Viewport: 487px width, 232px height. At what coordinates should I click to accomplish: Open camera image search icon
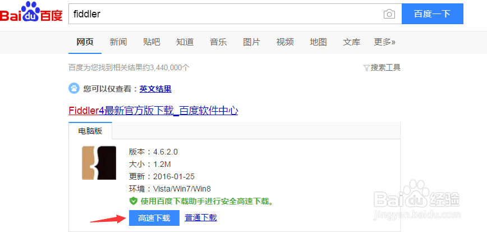click(389, 14)
